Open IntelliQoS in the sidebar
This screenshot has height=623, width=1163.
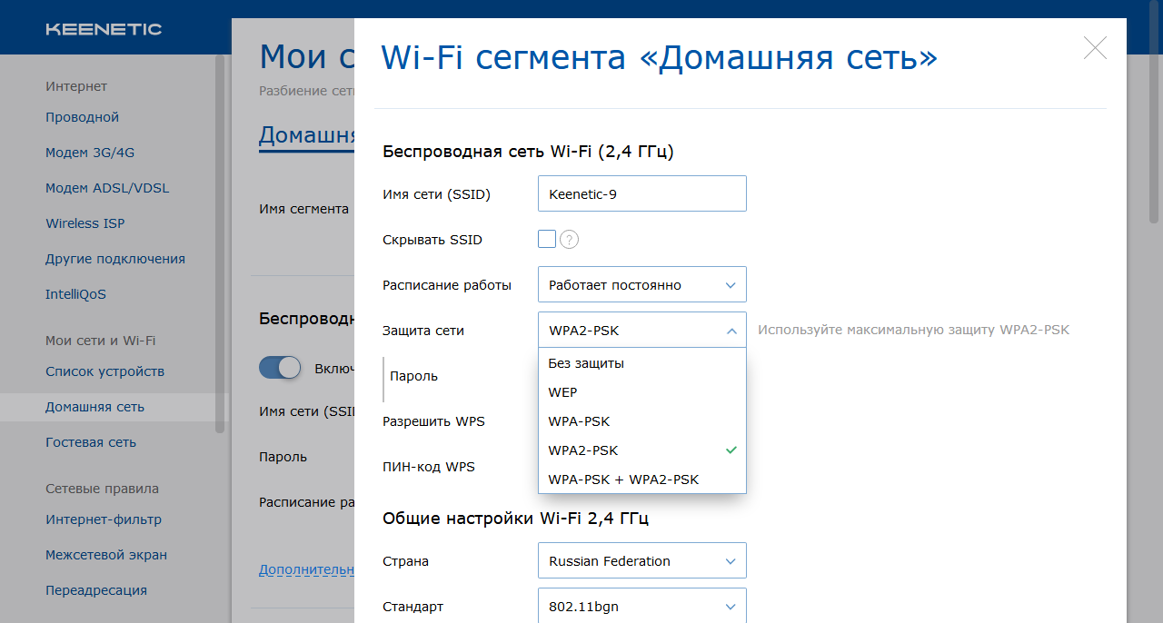(x=75, y=294)
